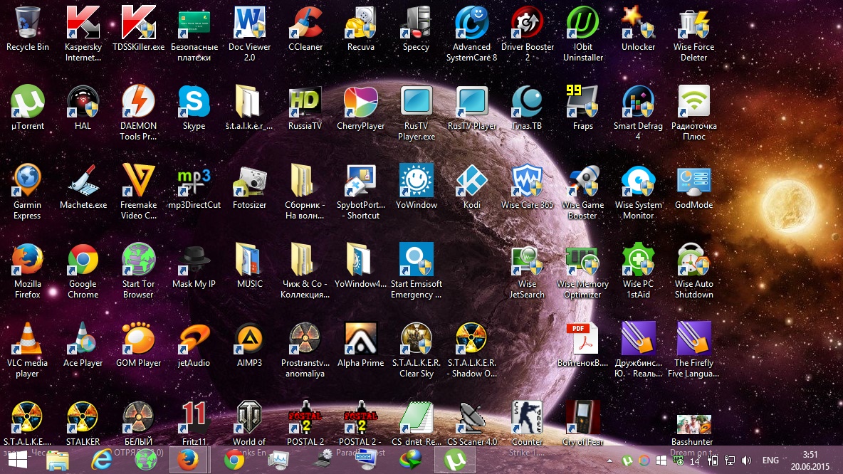Select the AIMP3 desktop icon
Screen dimensions: 843x474
coord(249,339)
